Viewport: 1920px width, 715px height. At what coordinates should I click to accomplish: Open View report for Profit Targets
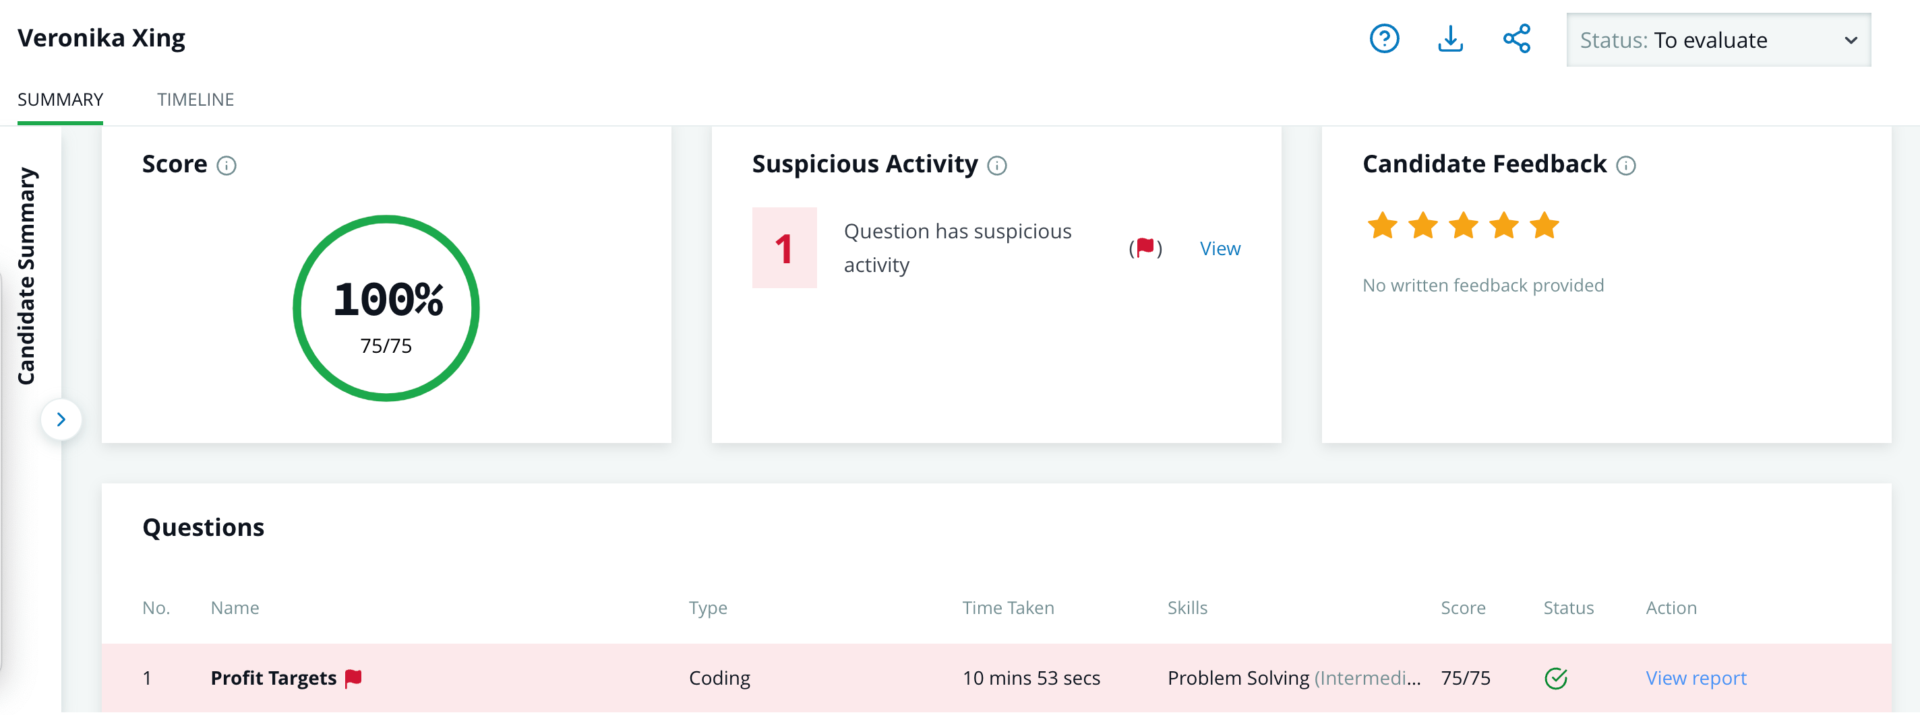(x=1696, y=678)
